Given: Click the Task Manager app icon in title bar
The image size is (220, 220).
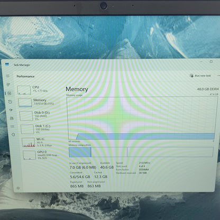Looking at the screenshot, I should pos(7,65).
